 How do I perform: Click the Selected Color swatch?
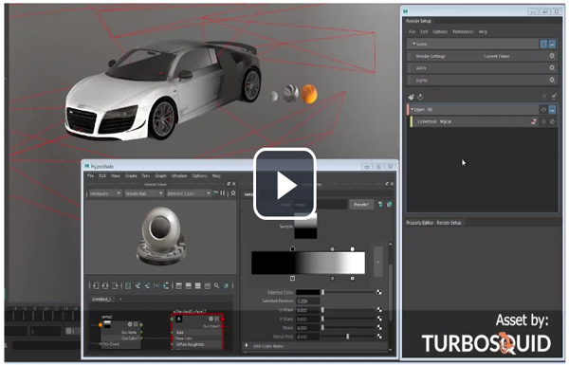[x=308, y=292]
